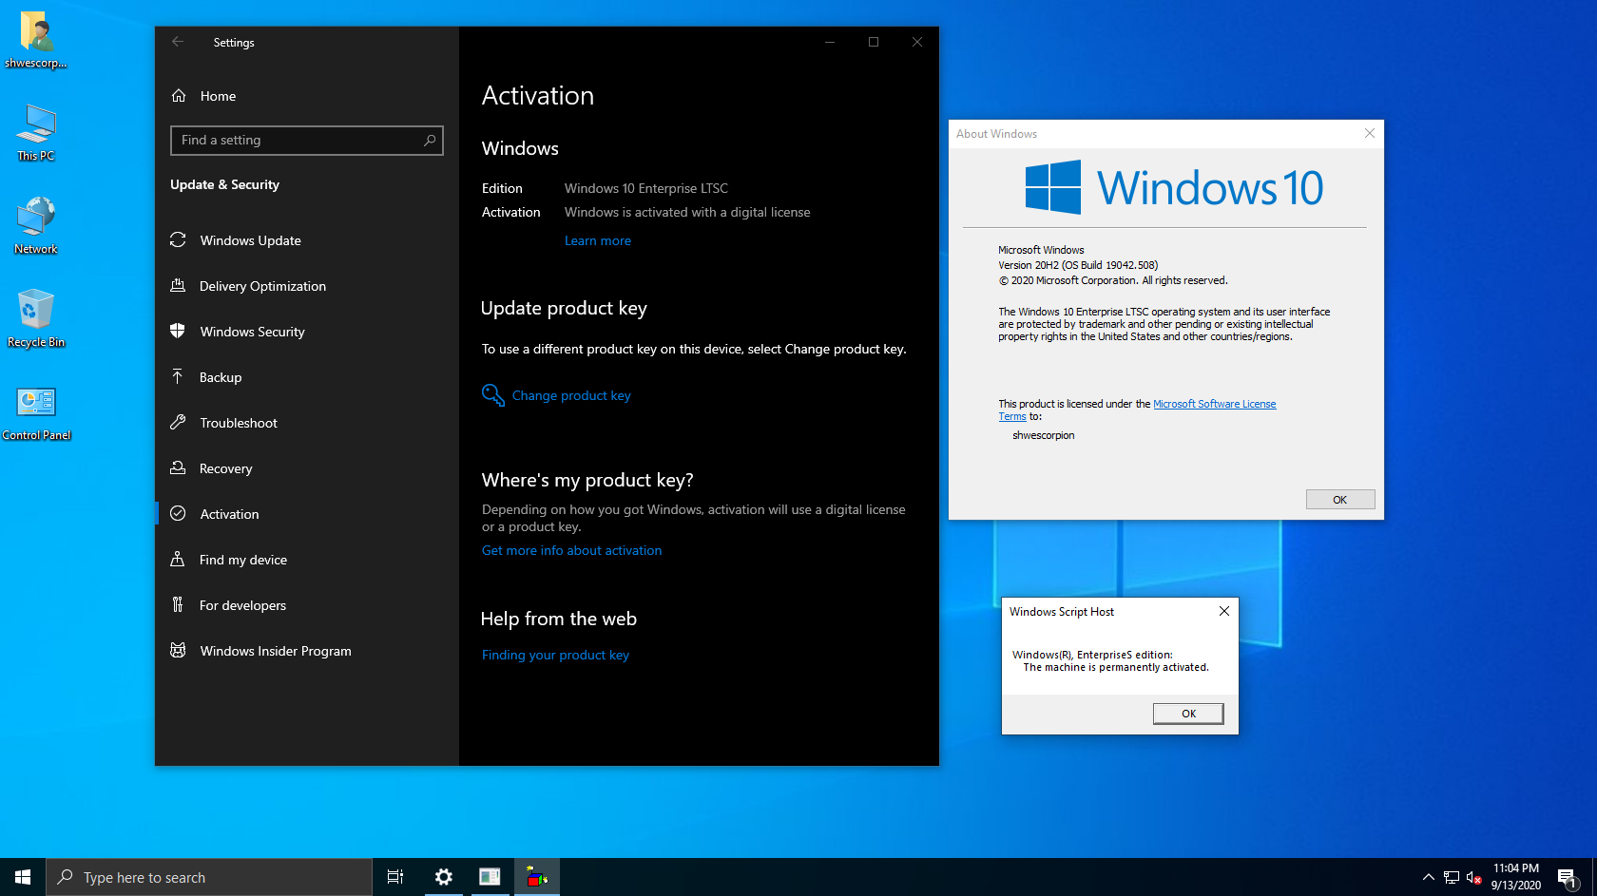Click the shwescorpion licensee name
The image size is (1597, 896).
(1044, 435)
